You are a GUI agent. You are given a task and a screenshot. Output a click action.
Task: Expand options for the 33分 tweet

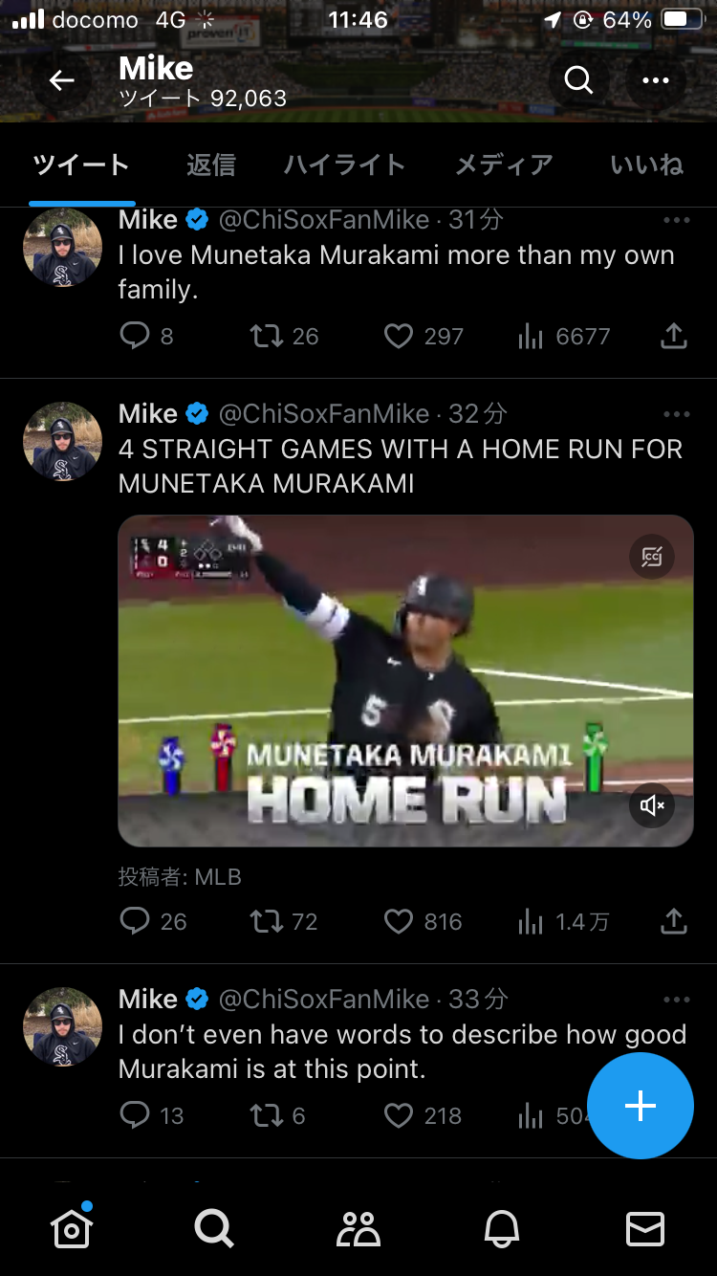click(x=676, y=1000)
